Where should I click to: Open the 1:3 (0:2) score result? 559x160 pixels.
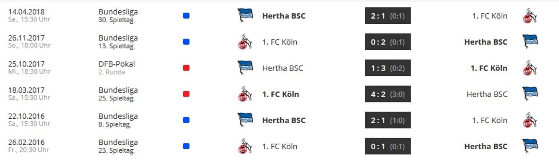(388, 68)
